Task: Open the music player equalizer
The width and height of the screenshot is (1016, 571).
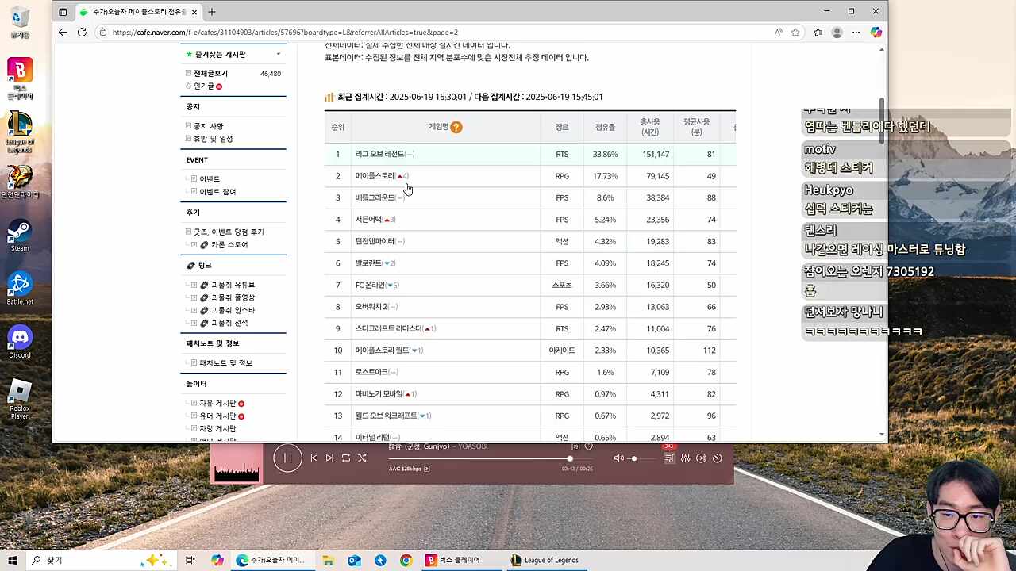Action: 686,458
